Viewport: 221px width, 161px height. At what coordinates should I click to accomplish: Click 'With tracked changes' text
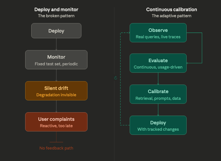click(x=158, y=129)
